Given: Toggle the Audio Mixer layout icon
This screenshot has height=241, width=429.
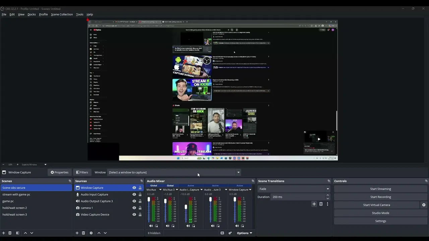Looking at the screenshot, I should point(222,233).
